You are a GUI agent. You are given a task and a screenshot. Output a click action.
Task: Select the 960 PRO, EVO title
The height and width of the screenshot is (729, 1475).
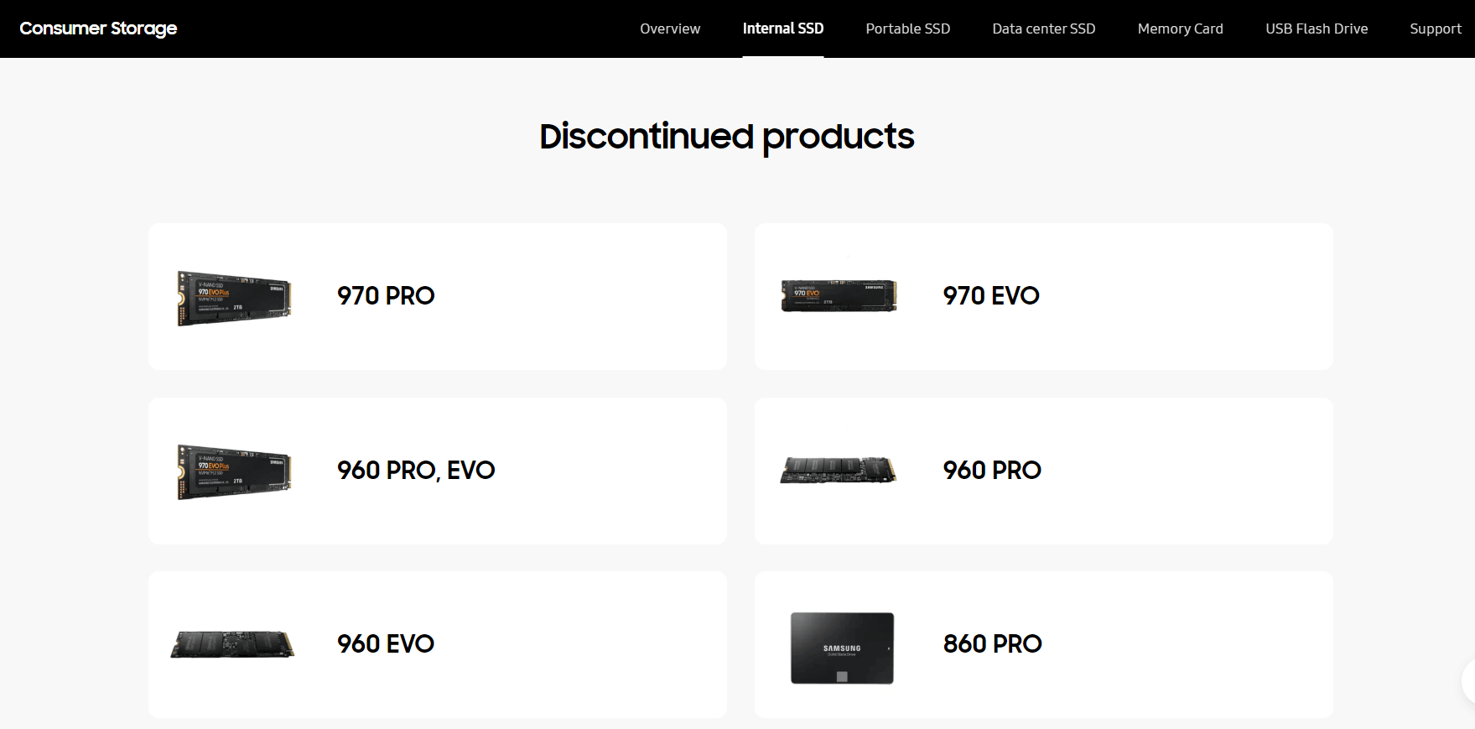click(416, 471)
